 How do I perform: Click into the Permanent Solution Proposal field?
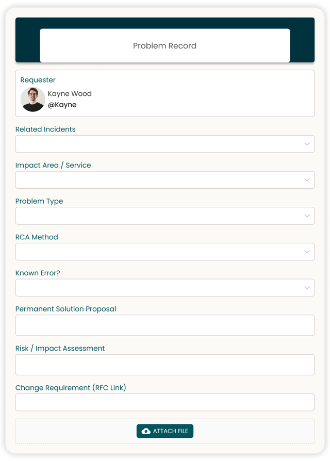point(165,325)
